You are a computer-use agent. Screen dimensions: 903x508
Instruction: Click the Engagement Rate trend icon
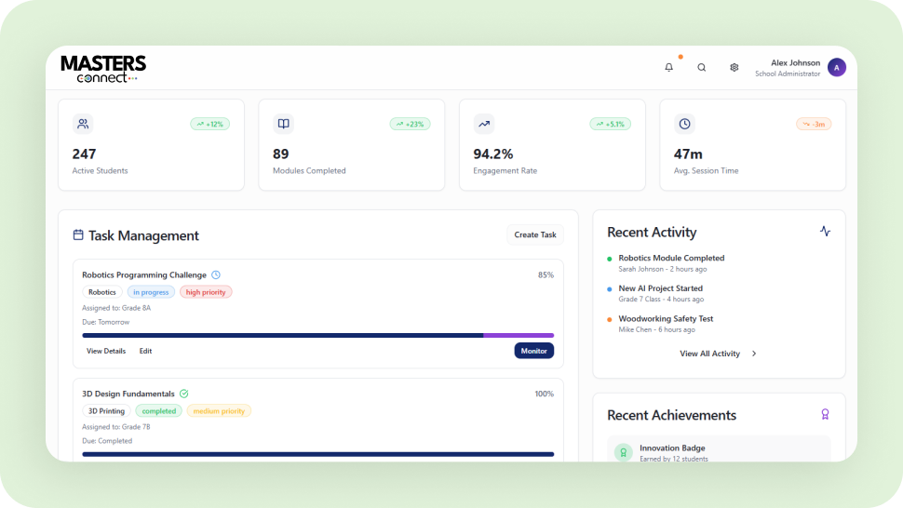tap(484, 124)
